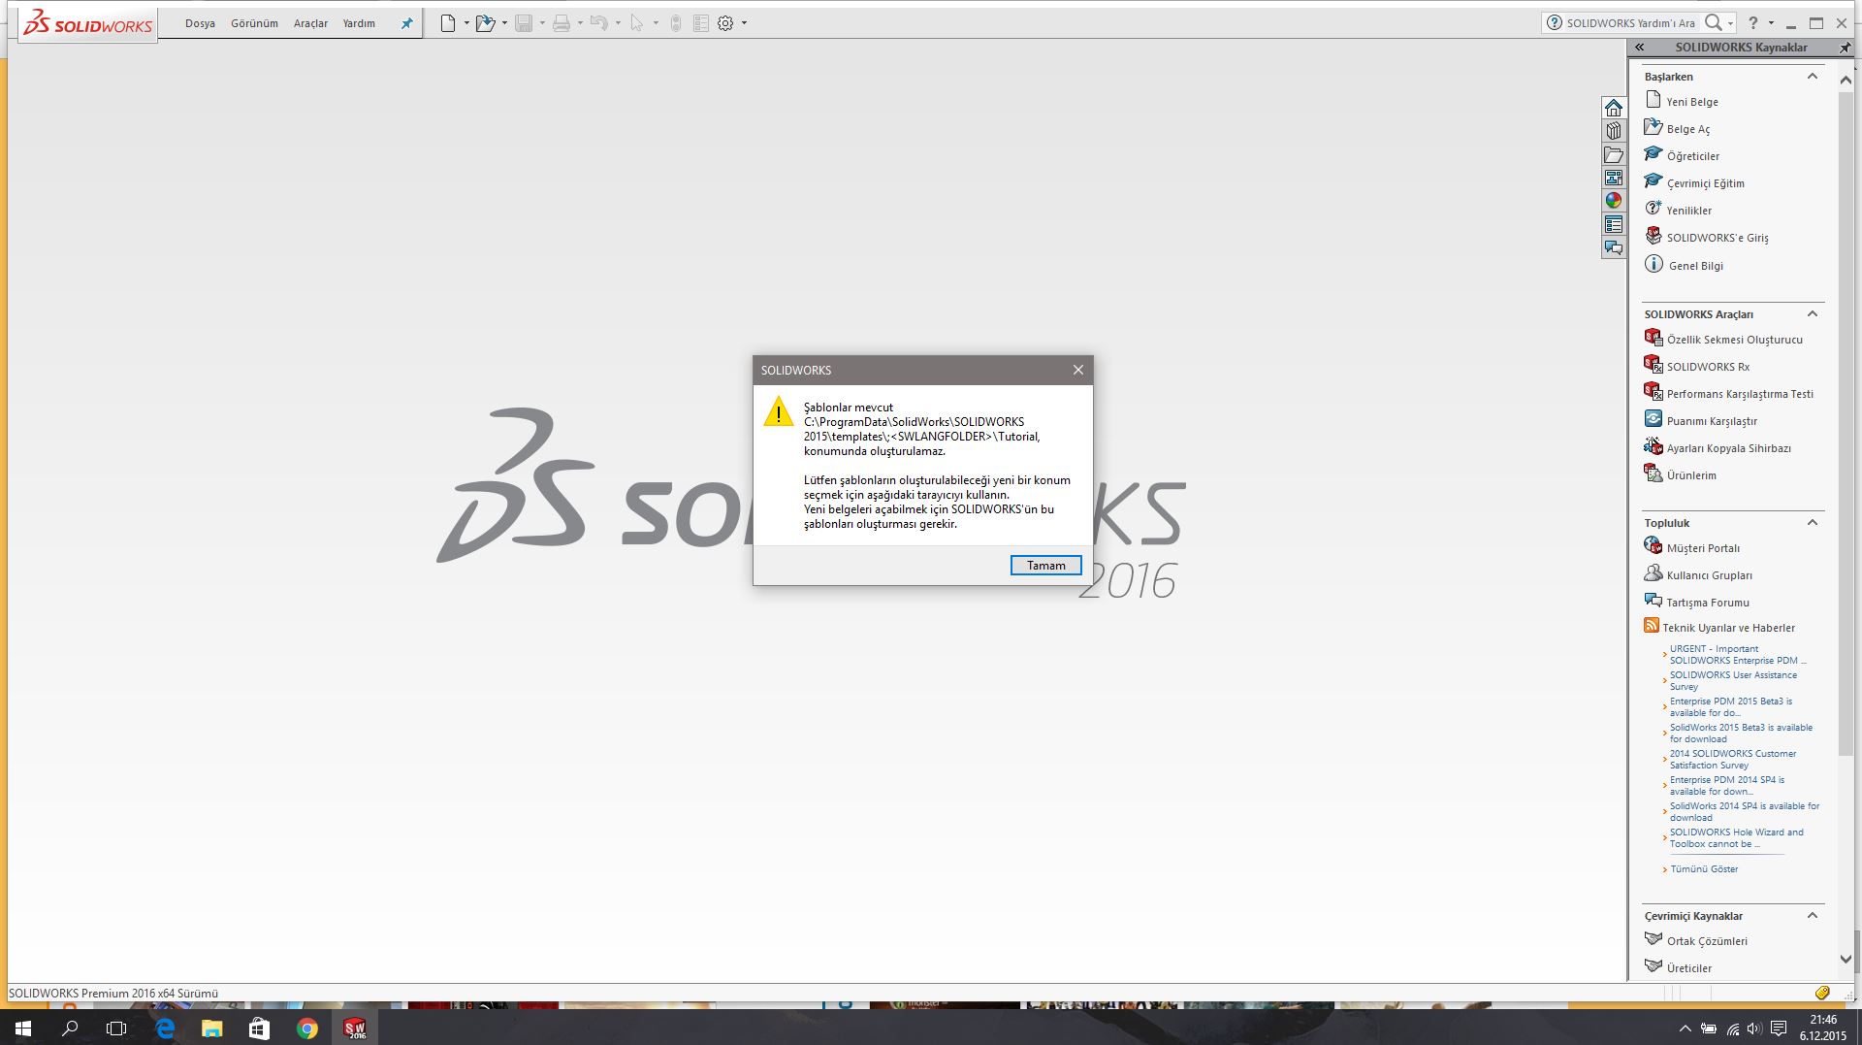This screenshot has height=1045, width=1862.
Task: Click Teknik Uyarılar ve Haberler RSS icon
Action: tap(1652, 626)
